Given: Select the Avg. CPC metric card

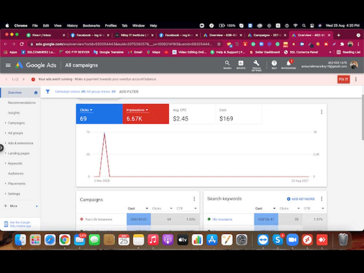Looking at the screenshot, I should tap(192, 114).
